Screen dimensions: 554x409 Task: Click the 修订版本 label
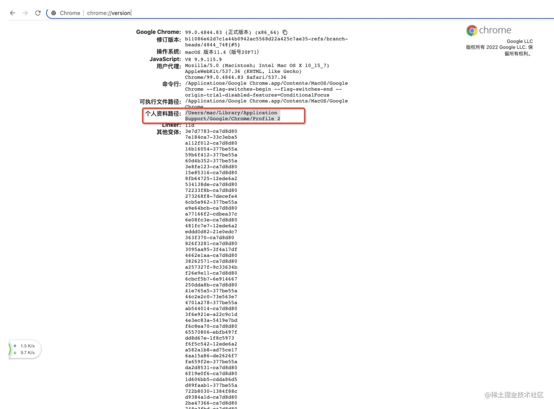point(169,40)
